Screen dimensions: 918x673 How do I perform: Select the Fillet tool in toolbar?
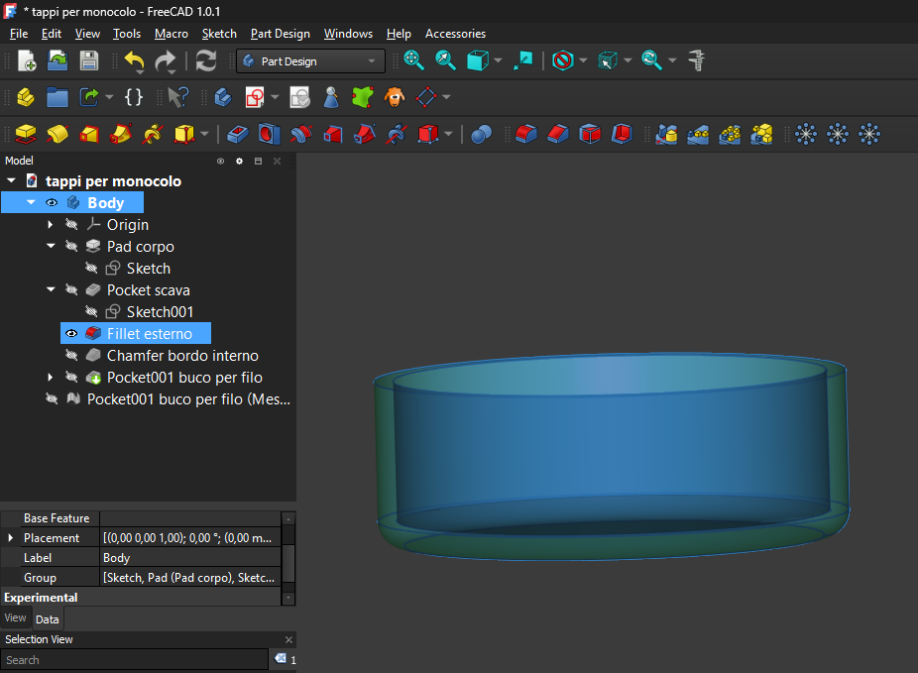coord(525,134)
